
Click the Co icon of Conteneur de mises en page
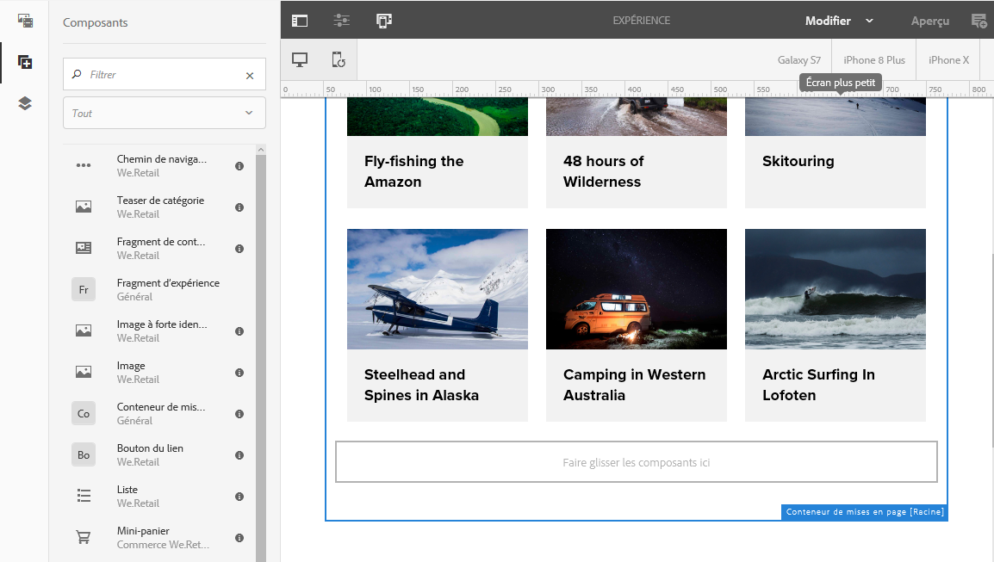click(84, 413)
